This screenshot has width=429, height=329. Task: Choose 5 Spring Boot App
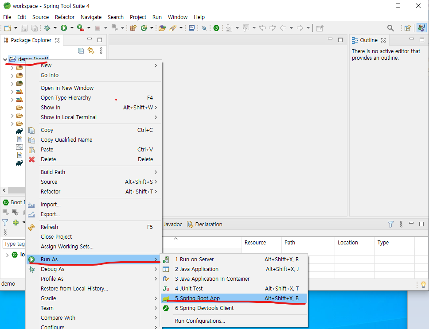pos(234,298)
